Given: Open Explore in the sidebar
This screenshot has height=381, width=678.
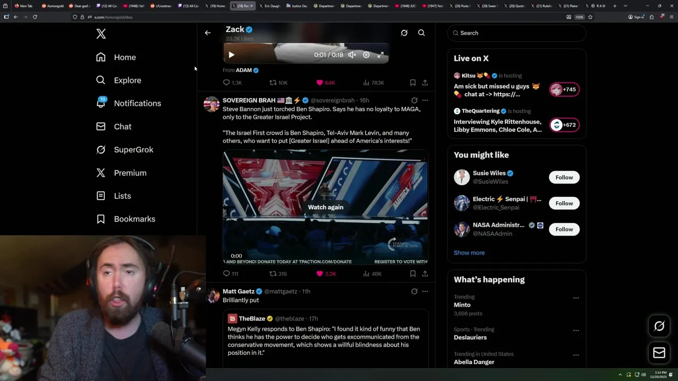Looking at the screenshot, I should click(x=119, y=80).
